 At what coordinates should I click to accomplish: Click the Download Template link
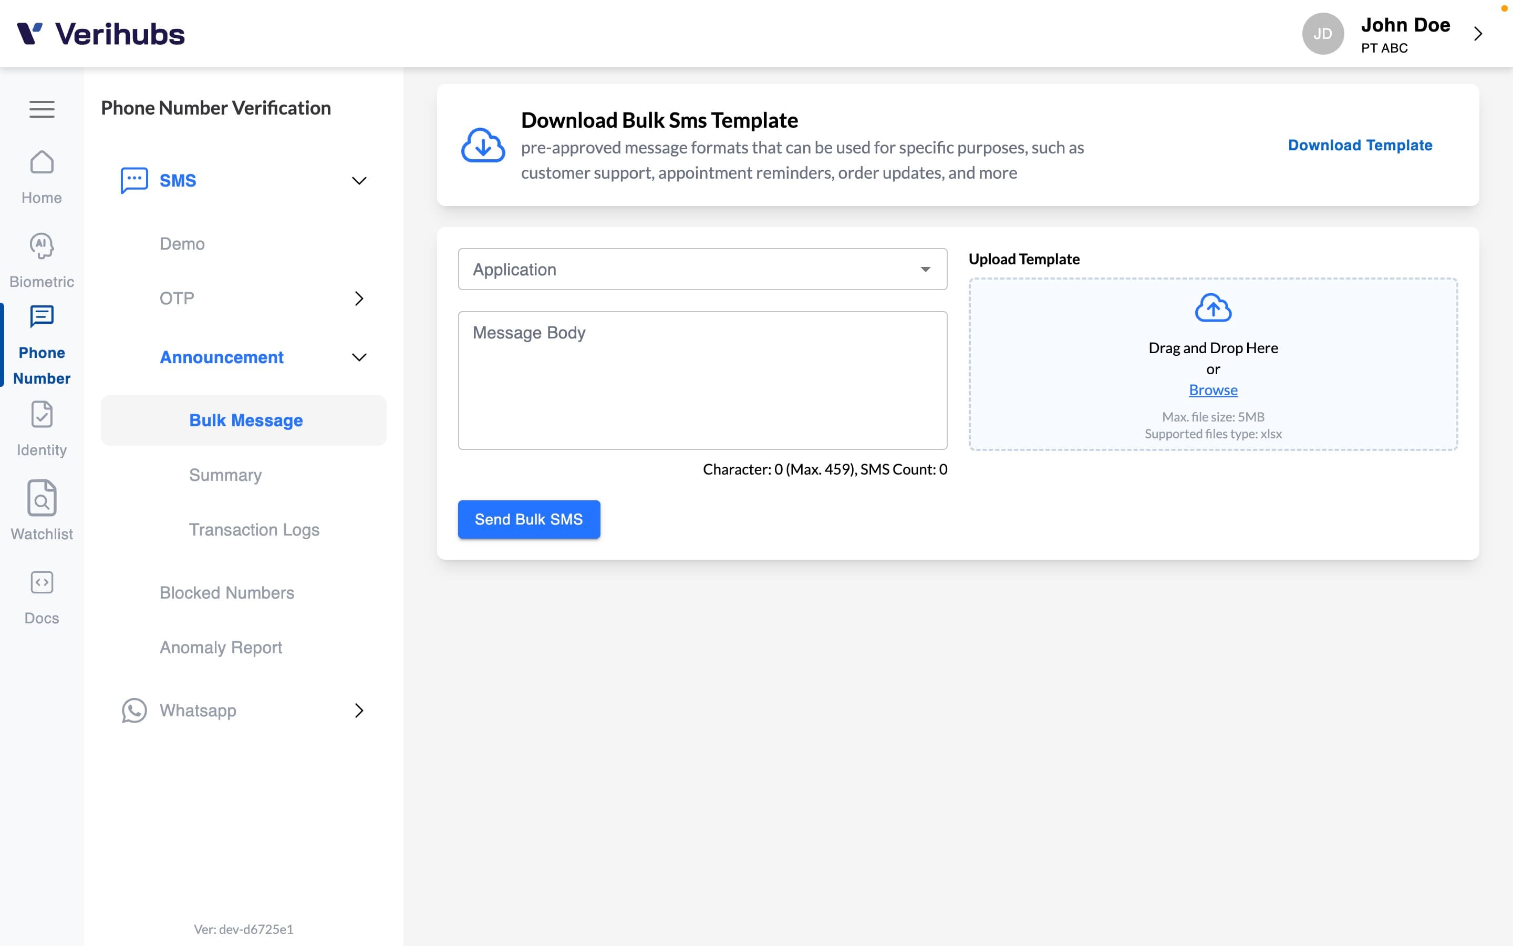pos(1360,145)
